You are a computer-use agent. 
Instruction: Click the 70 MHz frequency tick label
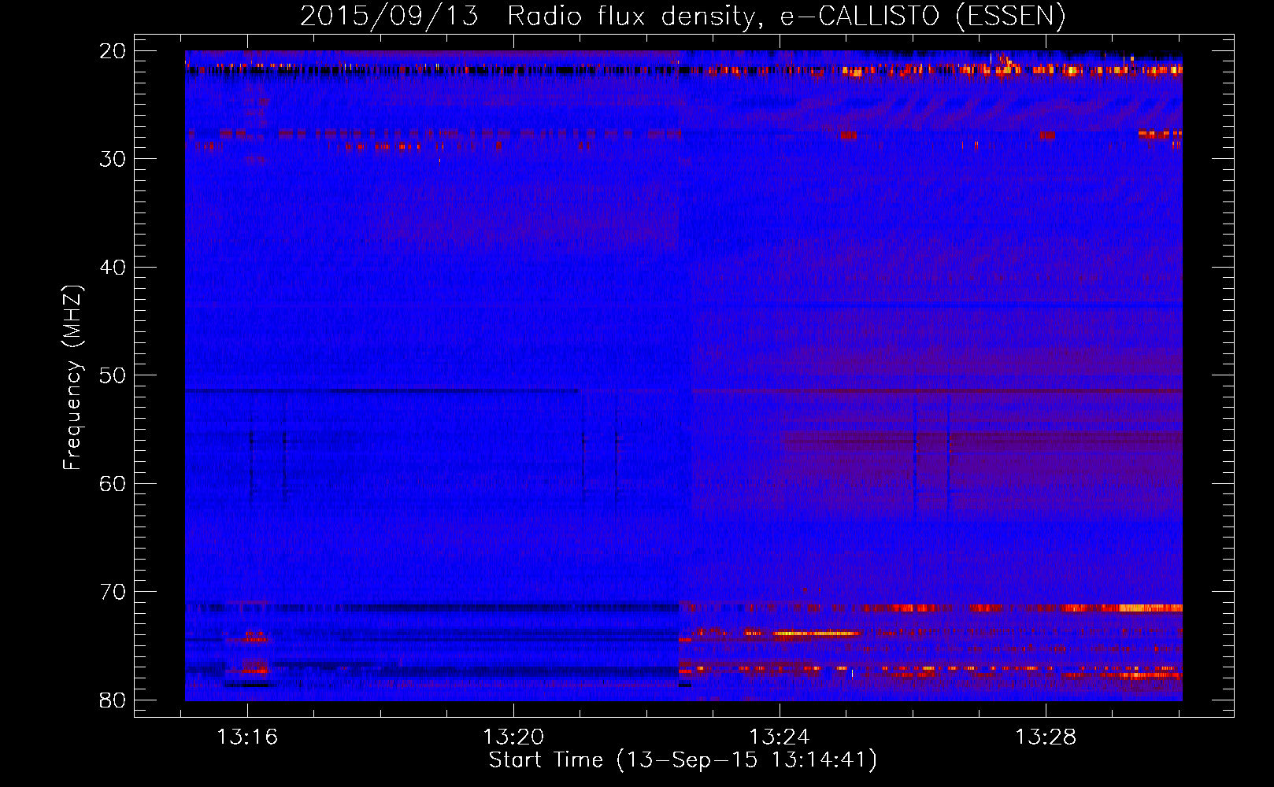(x=113, y=592)
